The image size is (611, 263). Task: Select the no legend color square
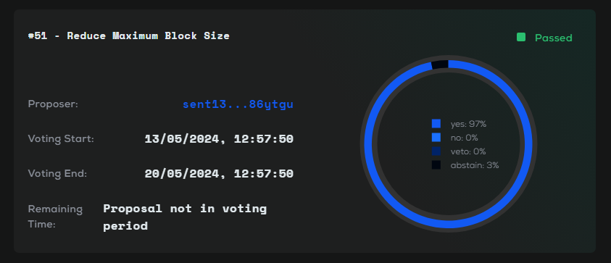436,138
